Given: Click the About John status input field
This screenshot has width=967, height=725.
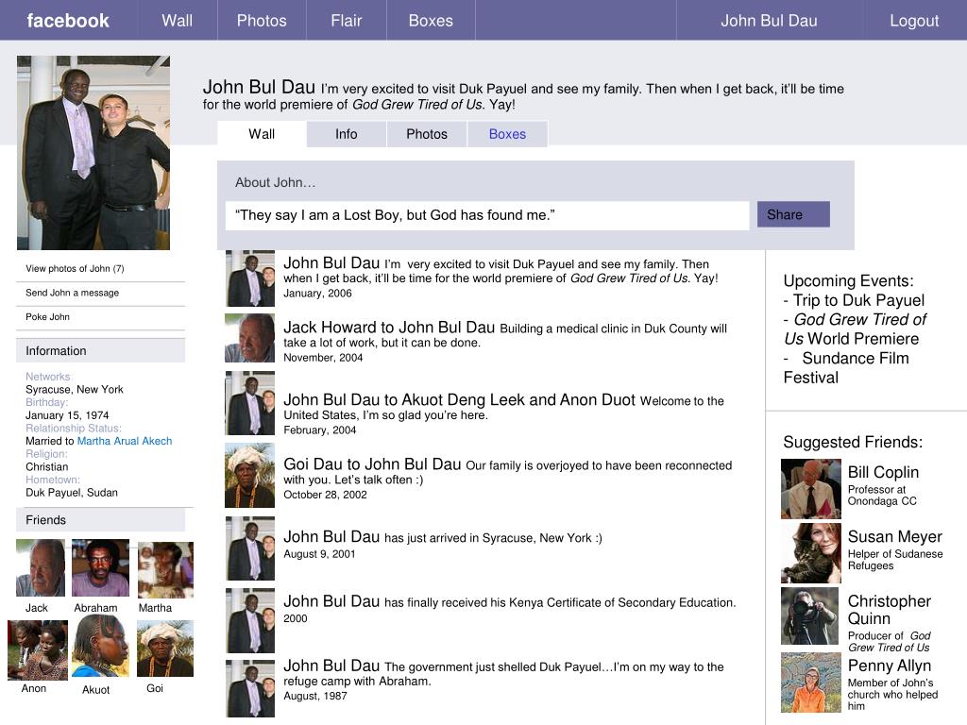Looking at the screenshot, I should [487, 215].
